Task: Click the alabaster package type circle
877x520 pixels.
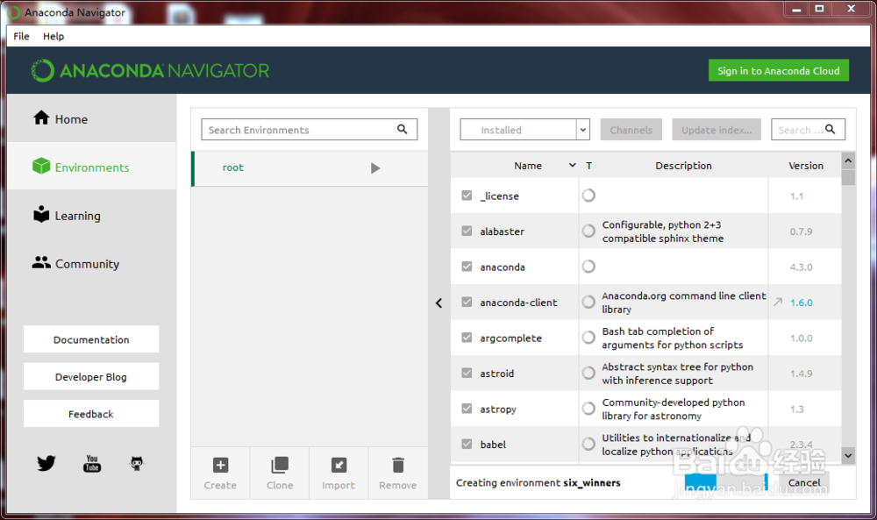Action: click(x=588, y=231)
